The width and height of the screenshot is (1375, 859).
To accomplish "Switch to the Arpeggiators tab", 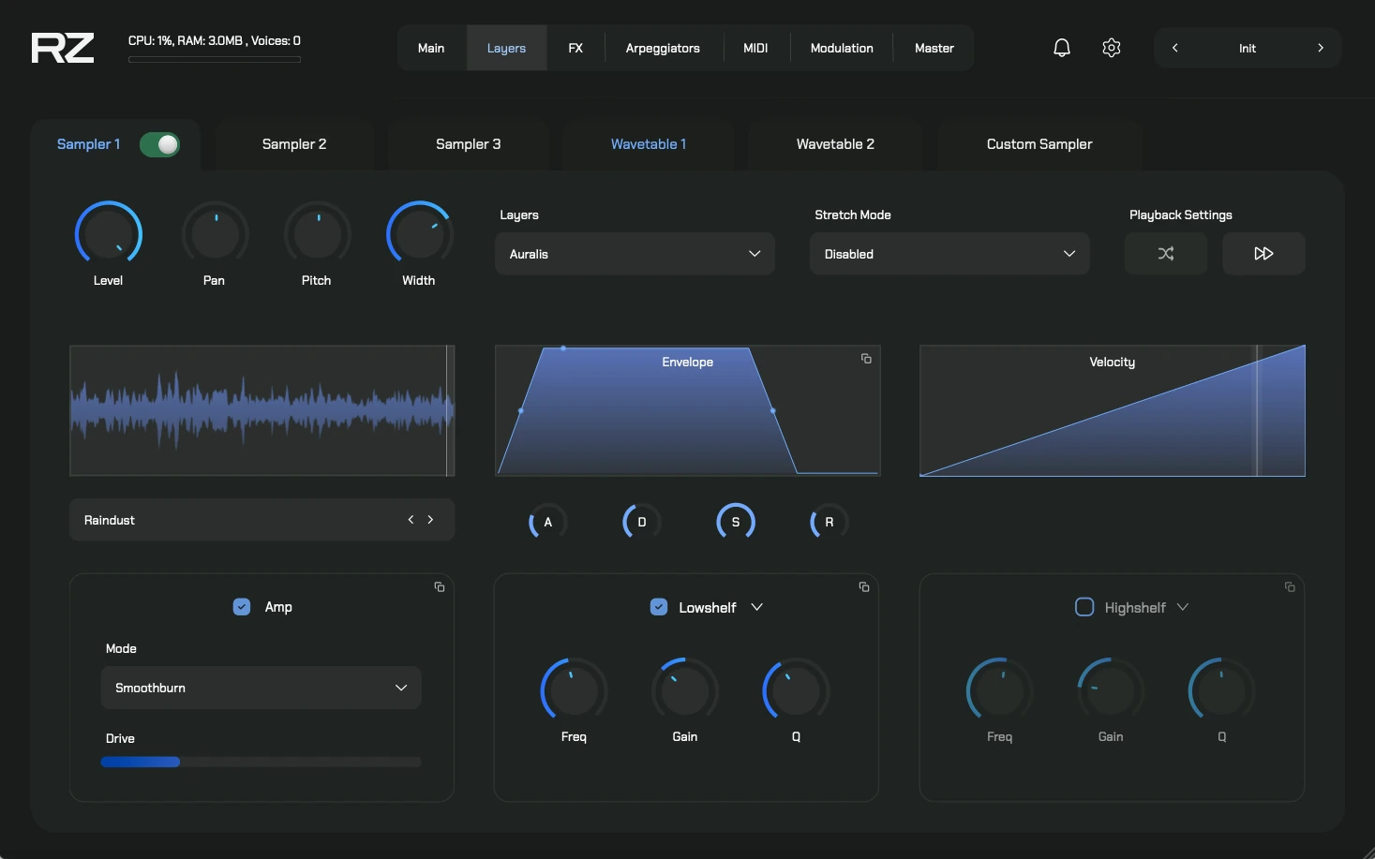I will (x=662, y=48).
